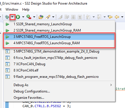
Task: Click the Toggle Mark Occurrences marker icon
Action: (x=60, y=17)
